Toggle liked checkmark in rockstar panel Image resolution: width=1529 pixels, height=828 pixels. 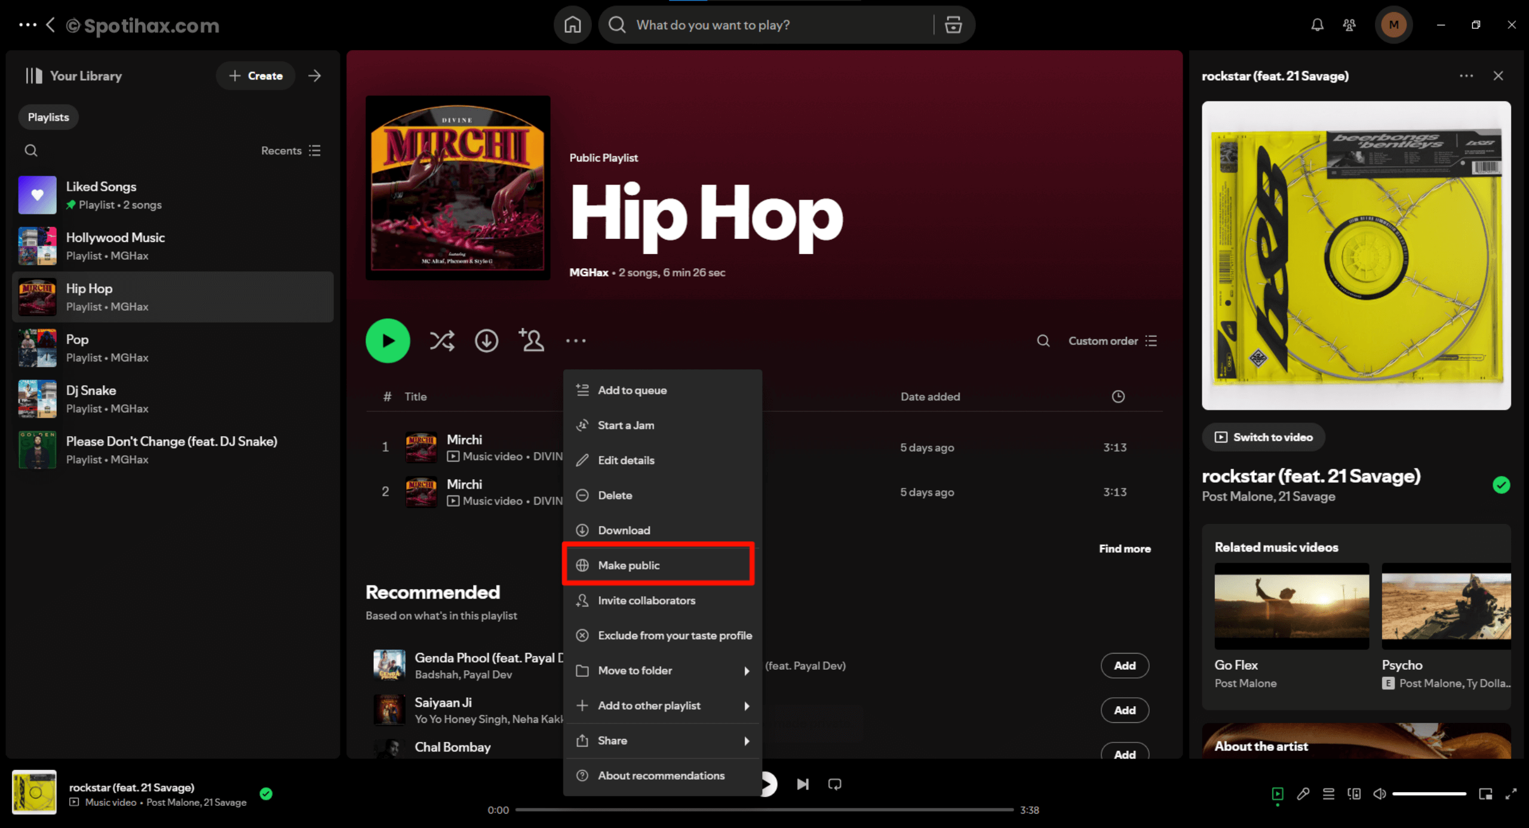point(1501,485)
